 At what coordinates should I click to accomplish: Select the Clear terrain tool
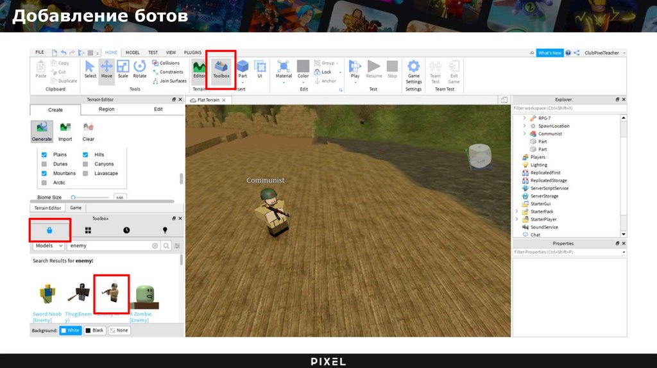click(88, 131)
